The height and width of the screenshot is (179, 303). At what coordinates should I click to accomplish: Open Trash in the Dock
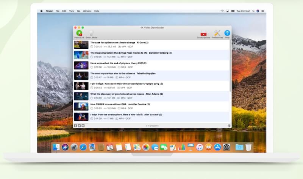[x=248, y=147]
